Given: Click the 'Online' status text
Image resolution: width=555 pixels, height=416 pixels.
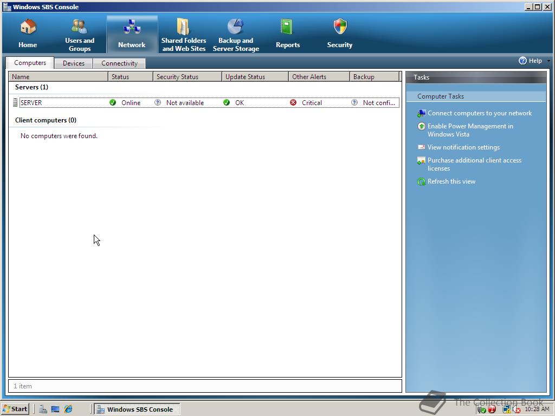Looking at the screenshot, I should coord(131,102).
